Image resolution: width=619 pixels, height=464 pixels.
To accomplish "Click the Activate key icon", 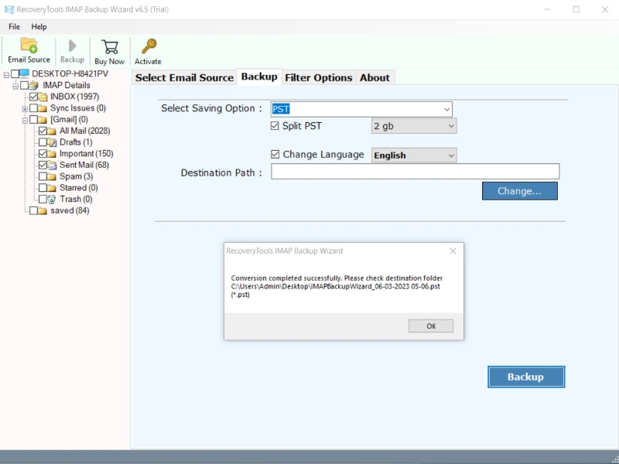I will (x=149, y=46).
